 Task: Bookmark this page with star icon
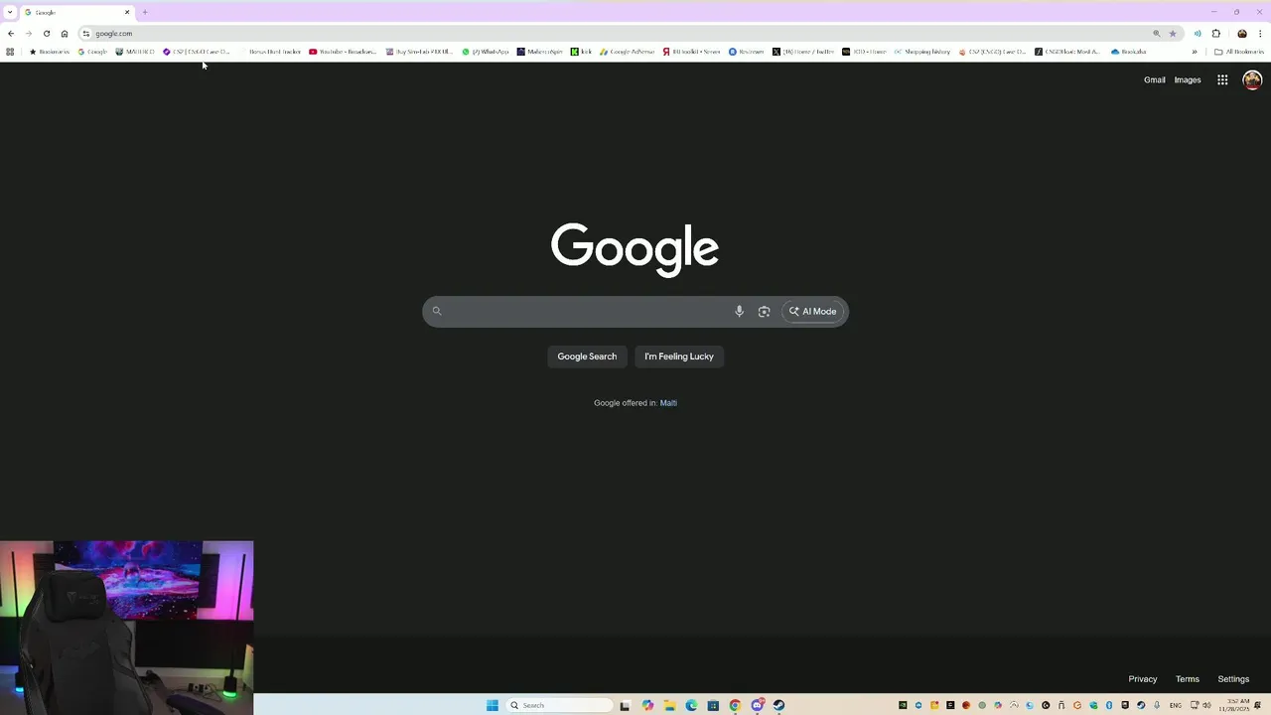click(x=1173, y=33)
